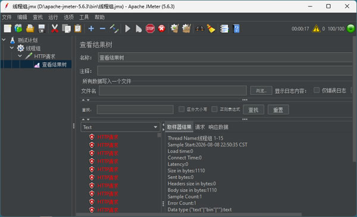Click the 00:00:17 elapsed time display
Screen dimensions: 357x217
click(300, 29)
